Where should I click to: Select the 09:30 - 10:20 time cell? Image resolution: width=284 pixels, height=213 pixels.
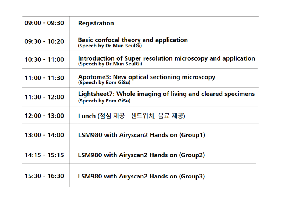tap(44, 41)
